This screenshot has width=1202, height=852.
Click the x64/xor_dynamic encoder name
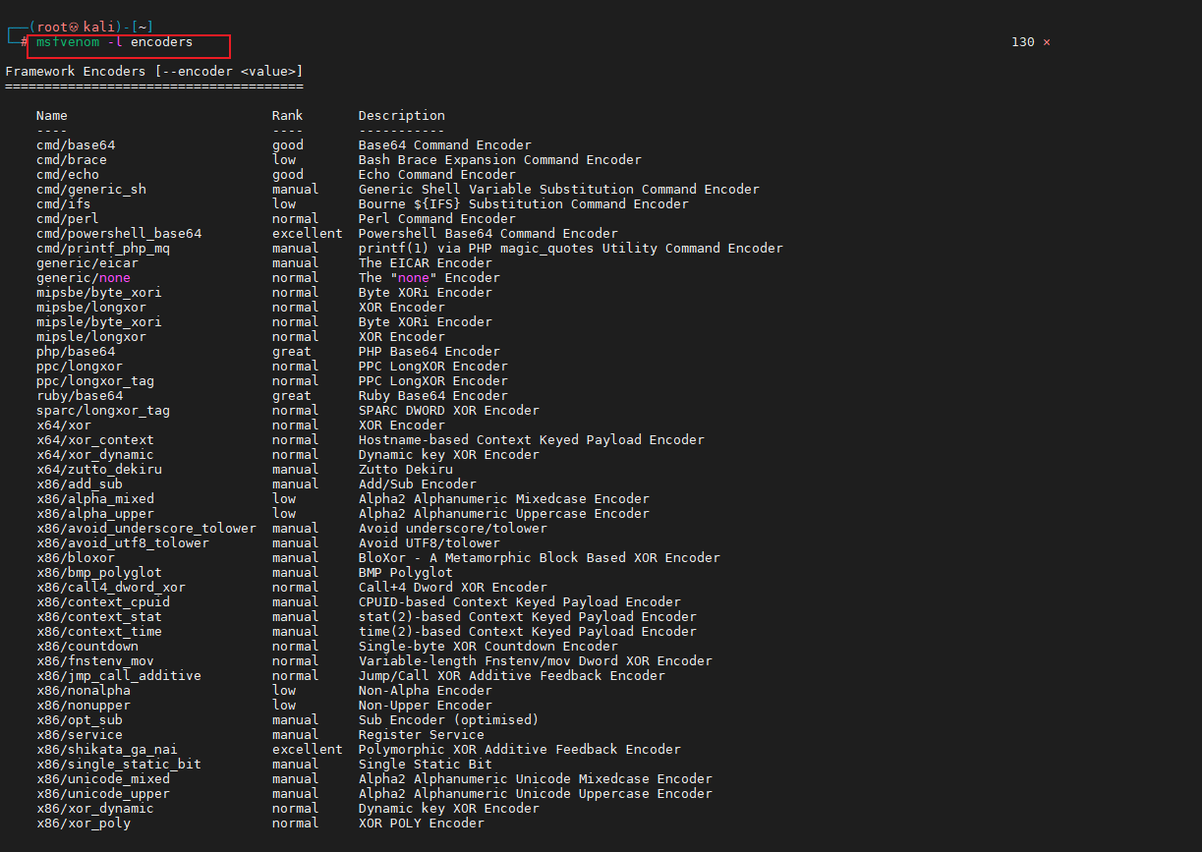[95, 455]
